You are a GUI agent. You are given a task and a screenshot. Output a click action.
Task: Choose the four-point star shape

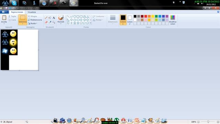pos(71,23)
